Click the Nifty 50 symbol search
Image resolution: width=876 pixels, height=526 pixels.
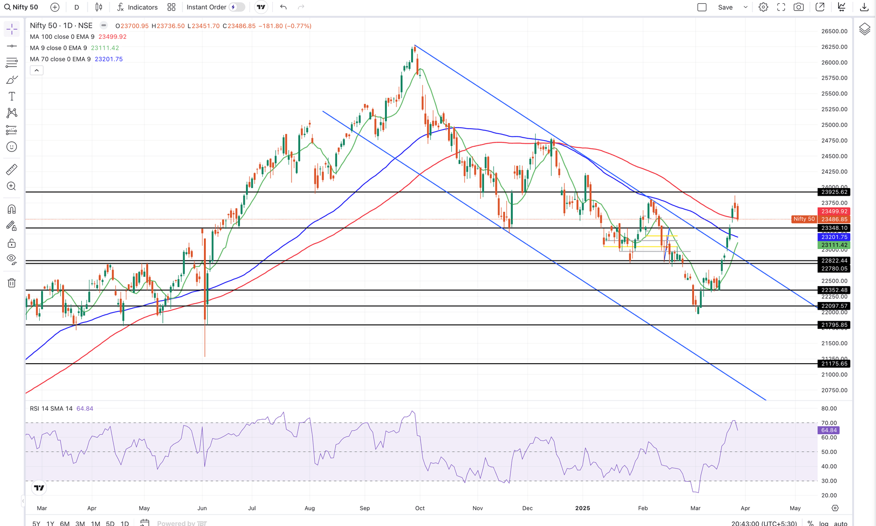tap(21, 7)
